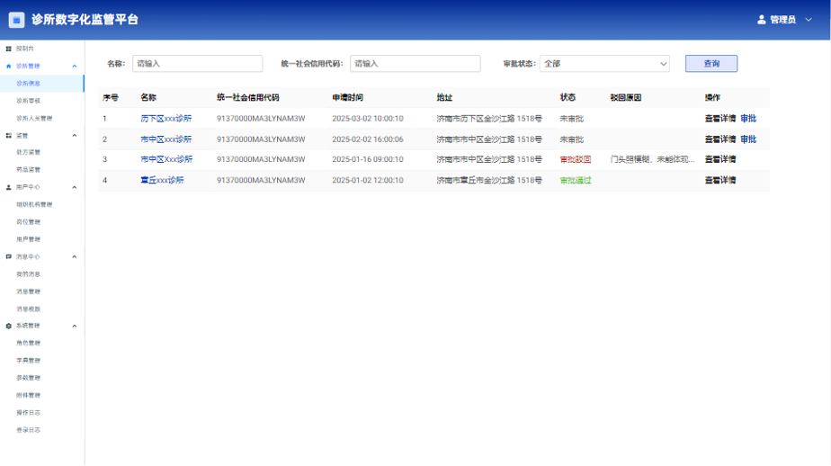
Task: Collapse the 系统管理 section chevron
Action: (75, 326)
